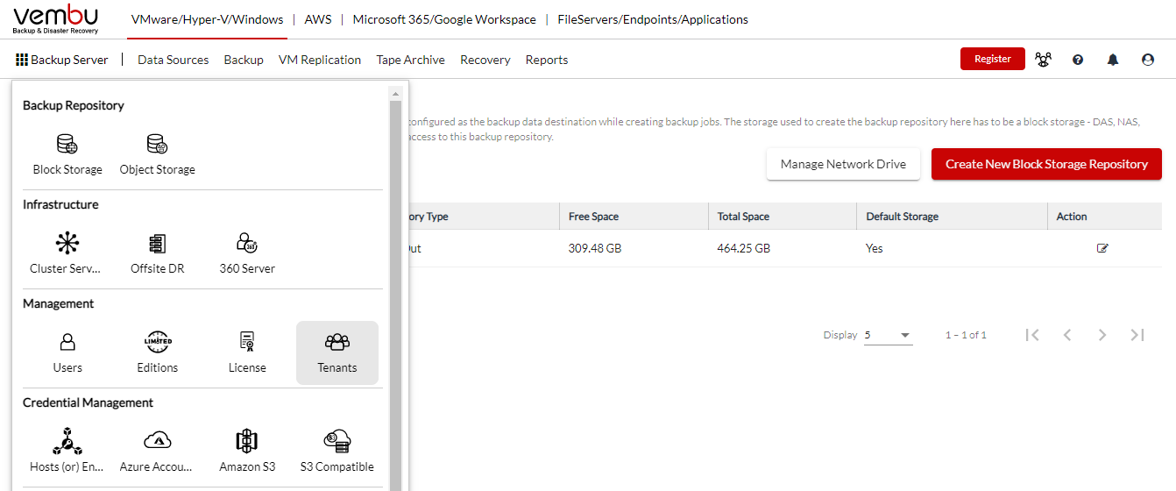The height and width of the screenshot is (491, 1176).
Task: Switch to AWS tab
Action: (x=318, y=19)
